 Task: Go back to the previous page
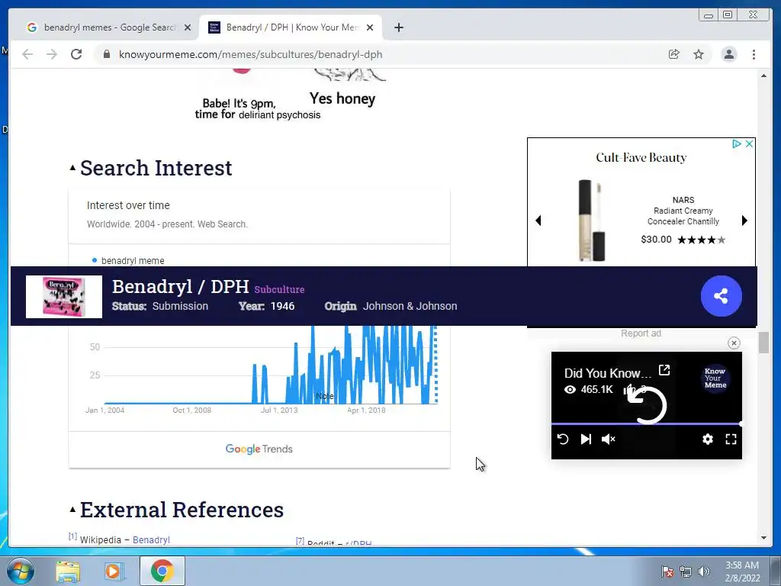[27, 54]
